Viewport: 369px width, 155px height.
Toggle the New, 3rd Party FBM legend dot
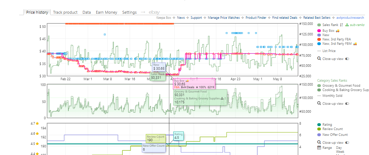tap(319, 43)
